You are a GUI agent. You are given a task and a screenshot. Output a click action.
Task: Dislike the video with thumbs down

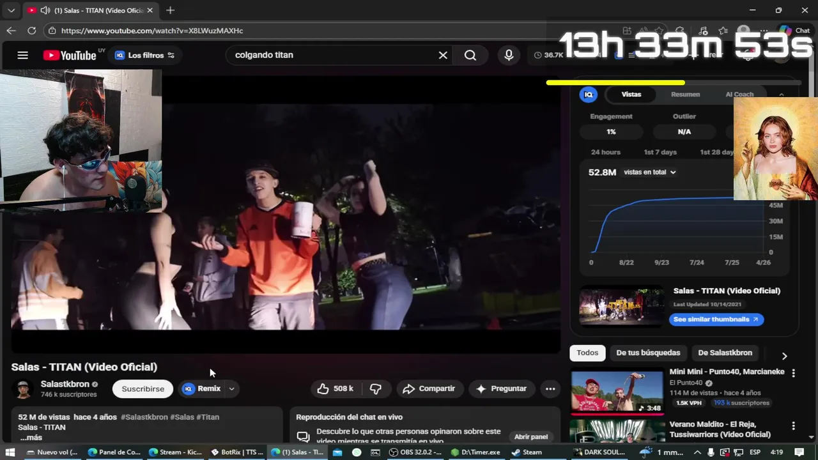[376, 388]
